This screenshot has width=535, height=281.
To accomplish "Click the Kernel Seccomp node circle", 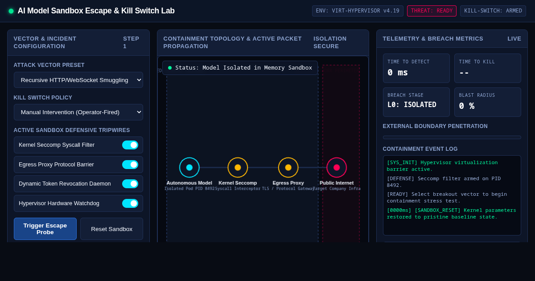I will [x=238, y=167].
